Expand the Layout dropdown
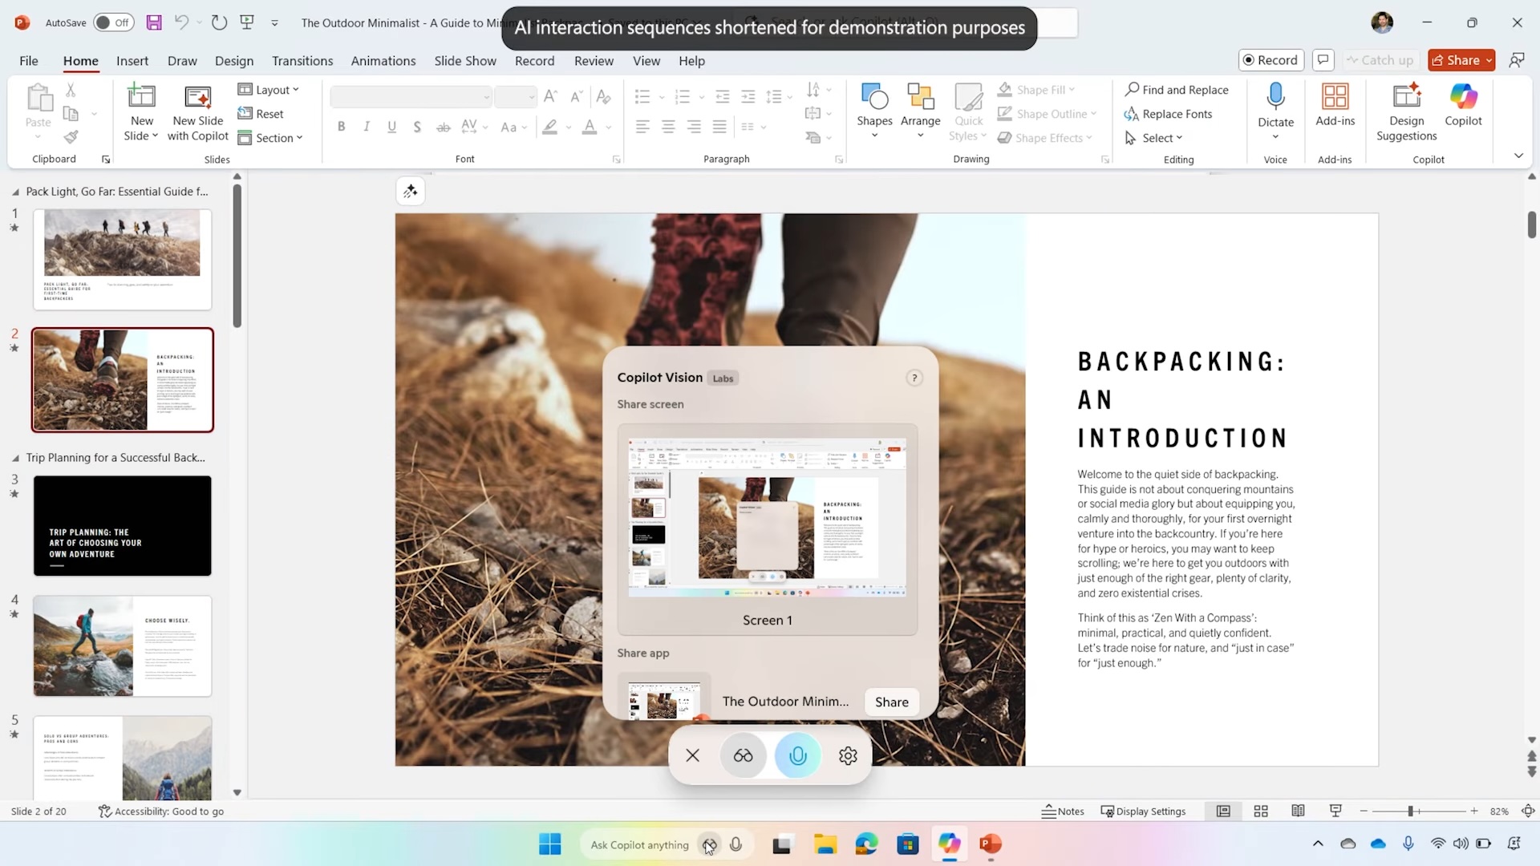1540x866 pixels. click(x=269, y=89)
